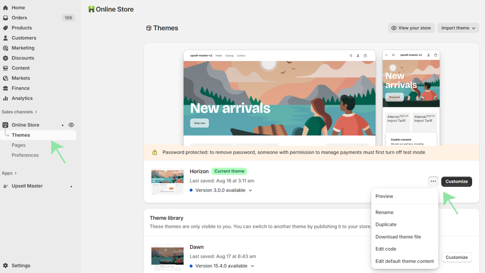Click the Discounts badge icon
Viewport: 485px width, 273px height.
5,58
